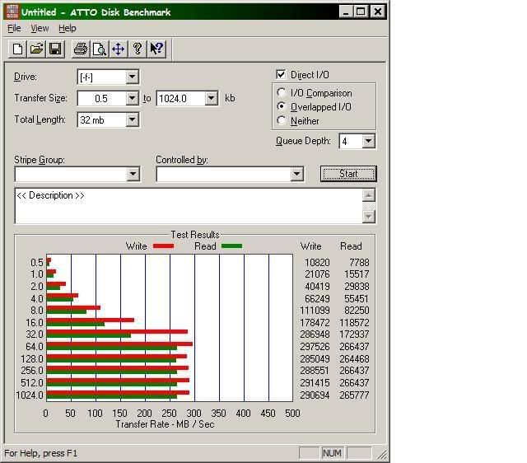Click the Save floppy disk icon

pos(55,49)
